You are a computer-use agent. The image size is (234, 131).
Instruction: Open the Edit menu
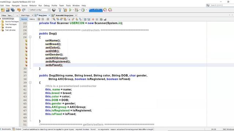pyautogui.click(x=2, y=5)
